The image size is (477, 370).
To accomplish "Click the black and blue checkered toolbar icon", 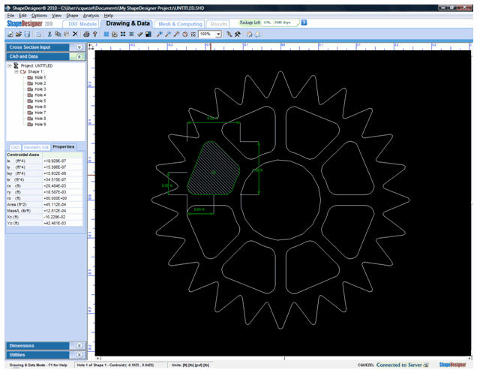I will pyautogui.click(x=148, y=35).
